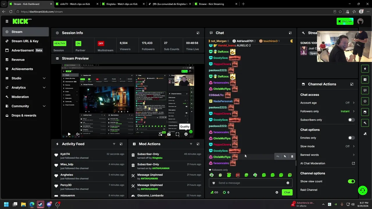Toggle Activity Feed widget in right sidebar
The width and height of the screenshot is (372, 209).
tap(365, 69)
